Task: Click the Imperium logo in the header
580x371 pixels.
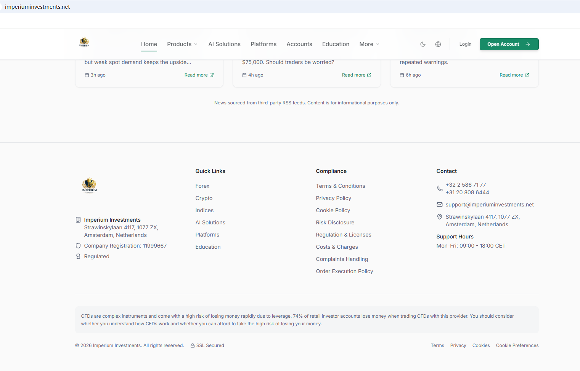Action: [x=84, y=42]
